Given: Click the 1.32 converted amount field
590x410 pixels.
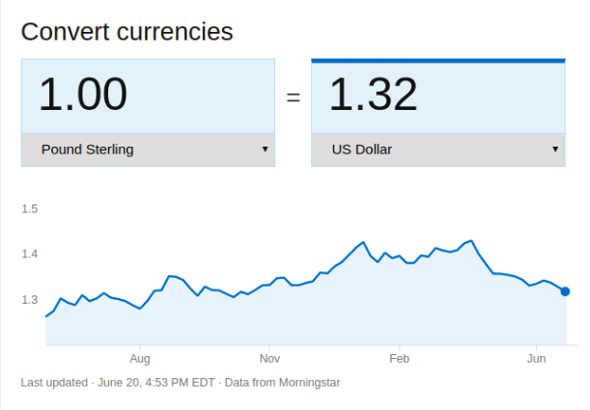Looking at the screenshot, I should coord(438,96).
